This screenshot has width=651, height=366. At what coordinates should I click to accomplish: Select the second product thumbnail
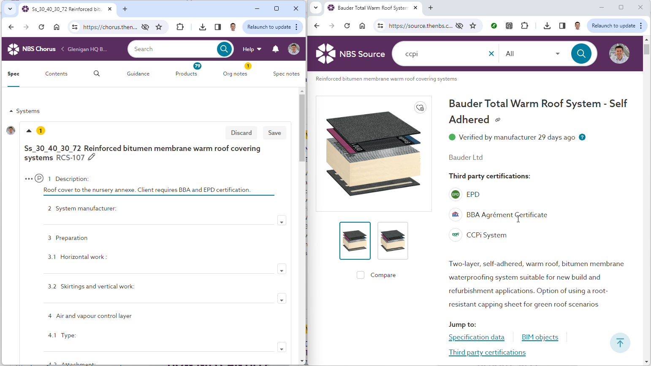[393, 241]
